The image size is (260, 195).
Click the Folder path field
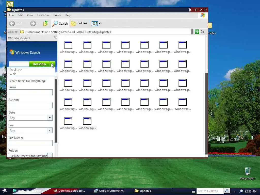pos(28,156)
